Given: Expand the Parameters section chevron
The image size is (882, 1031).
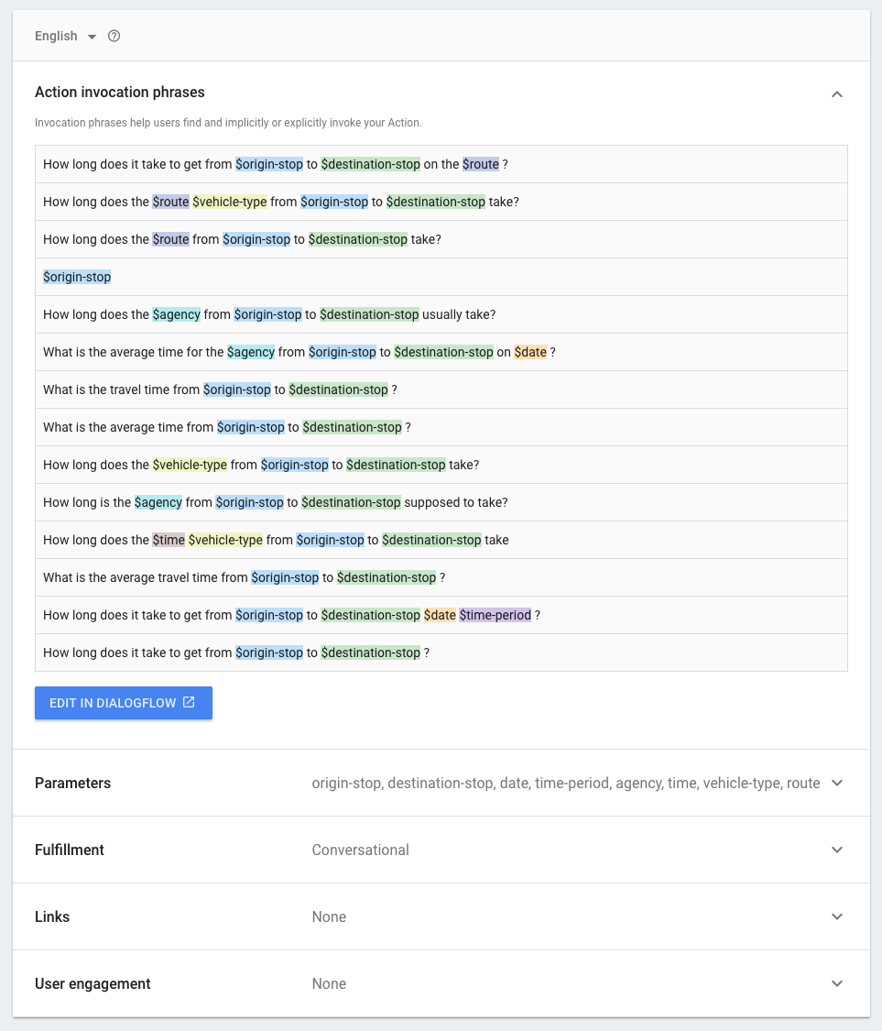Looking at the screenshot, I should 836,784.
